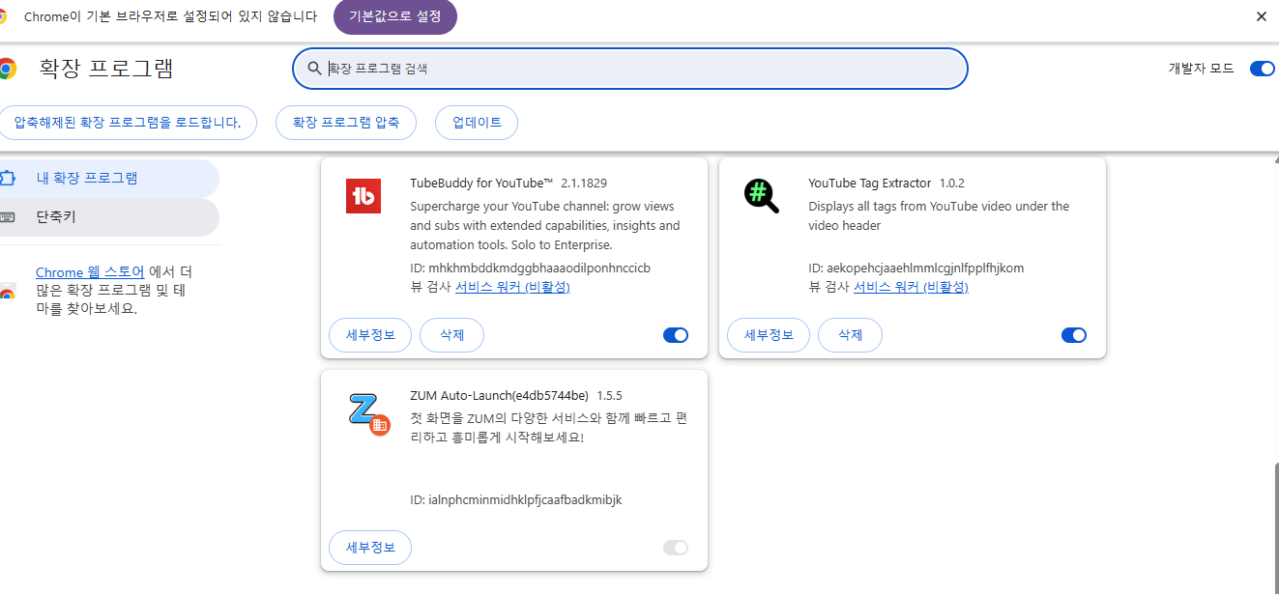The height and width of the screenshot is (594, 1279).
Task: Click the 업데이트 button
Action: [477, 123]
